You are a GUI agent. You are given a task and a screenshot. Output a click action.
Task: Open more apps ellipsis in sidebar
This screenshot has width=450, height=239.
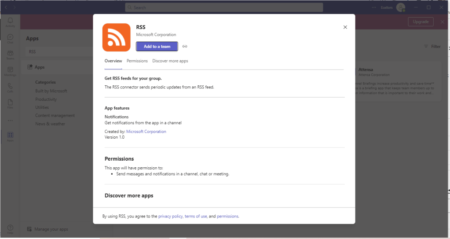[x=10, y=120]
